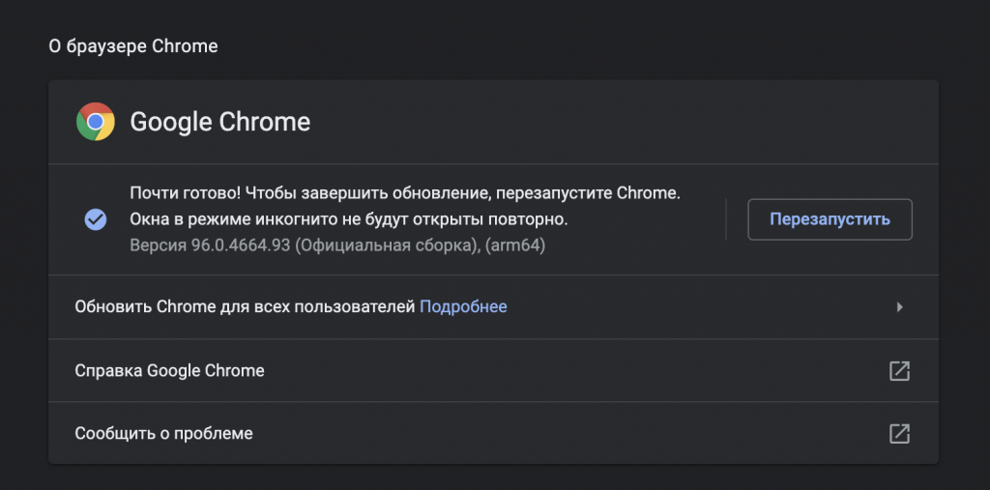990x490 pixels.
Task: Click the divider left of Перезапустить button
Action: (726, 219)
